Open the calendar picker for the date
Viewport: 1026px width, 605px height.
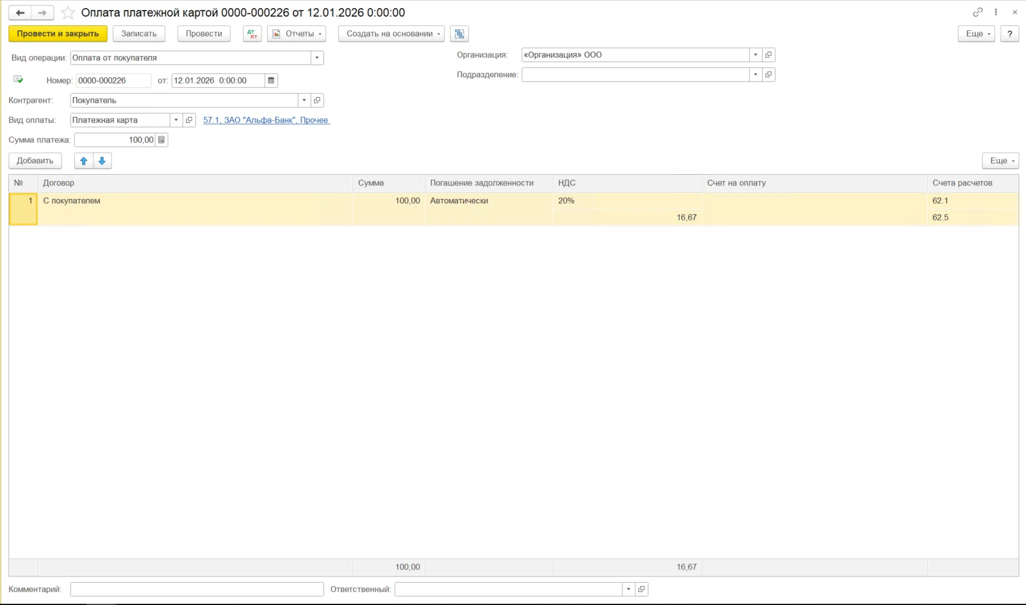click(271, 80)
